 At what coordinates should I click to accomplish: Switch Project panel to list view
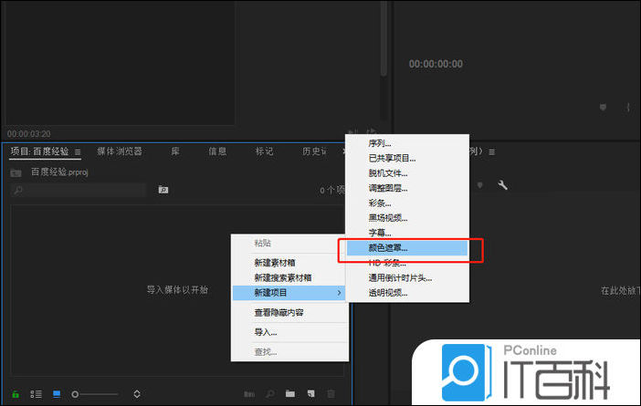tap(37, 394)
